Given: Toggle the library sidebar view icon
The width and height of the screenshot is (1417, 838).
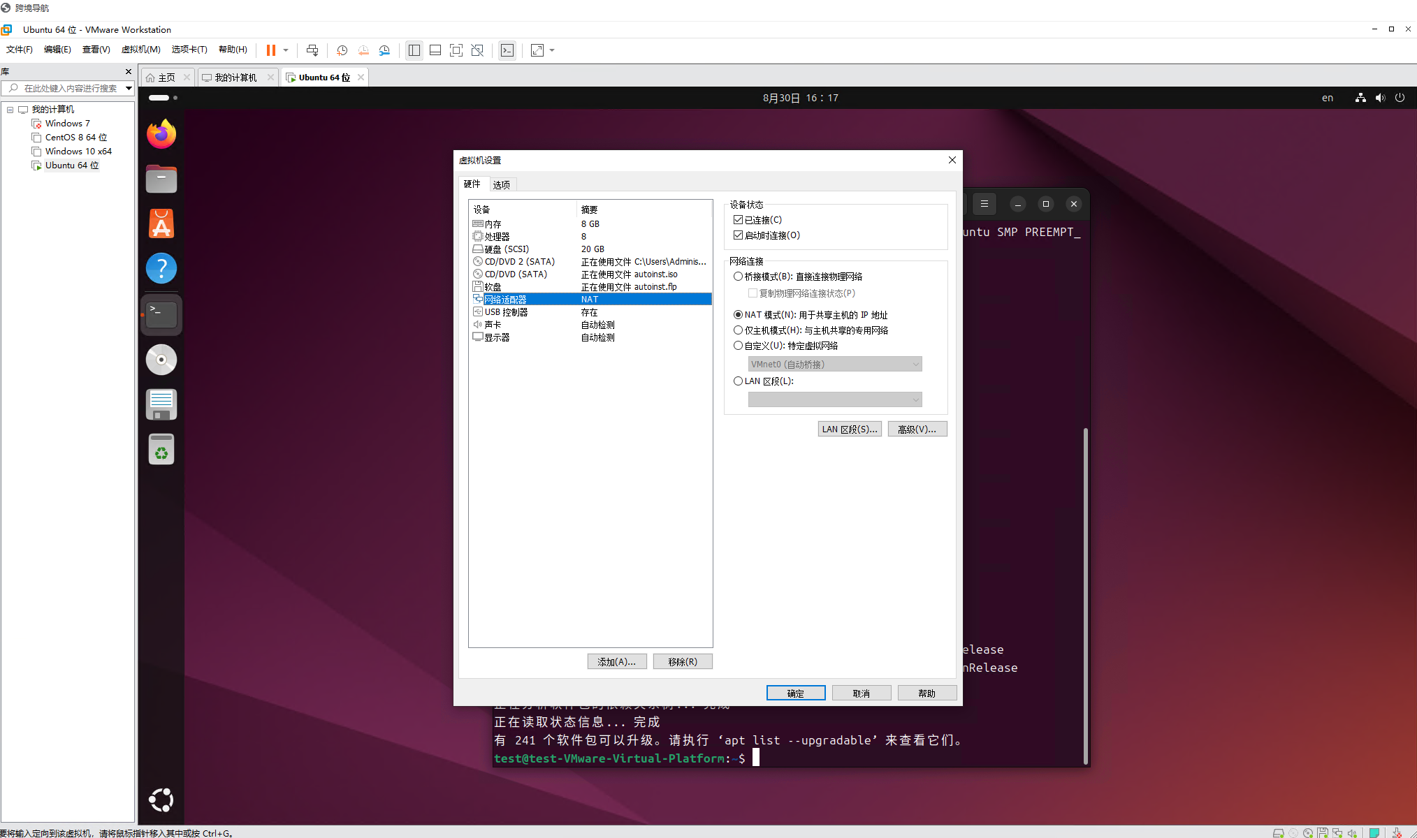Looking at the screenshot, I should coord(414,50).
